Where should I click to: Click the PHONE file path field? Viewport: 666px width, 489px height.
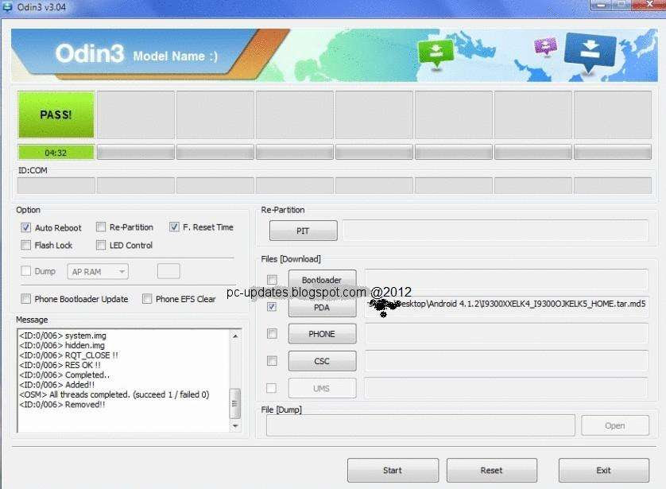[x=506, y=334]
